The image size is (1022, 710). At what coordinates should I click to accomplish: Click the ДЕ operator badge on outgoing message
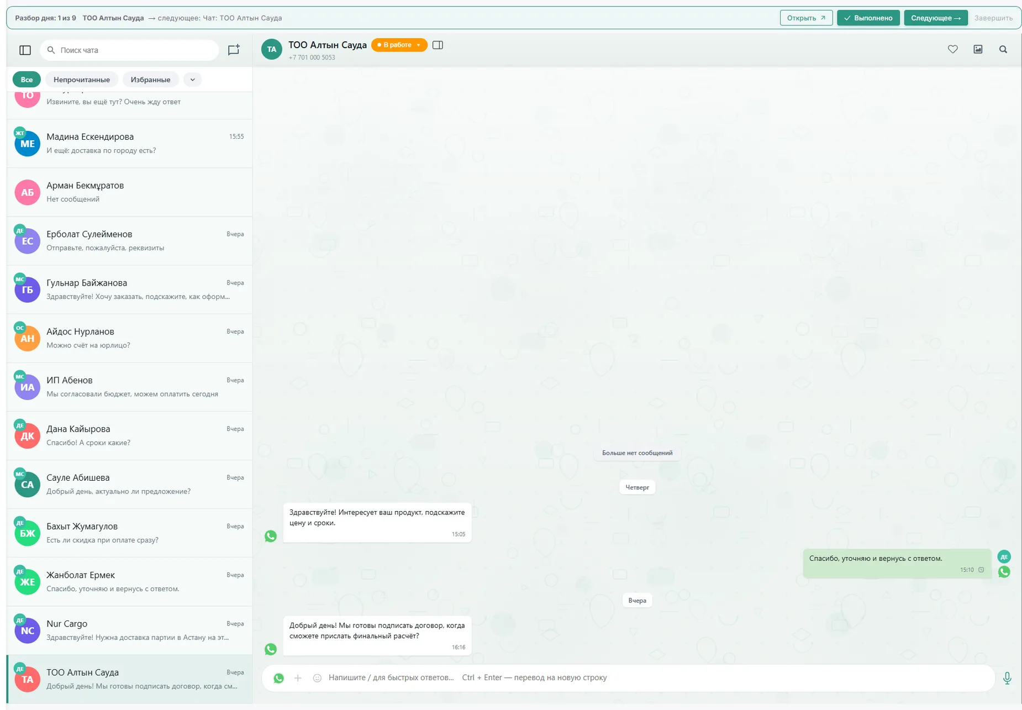1004,556
